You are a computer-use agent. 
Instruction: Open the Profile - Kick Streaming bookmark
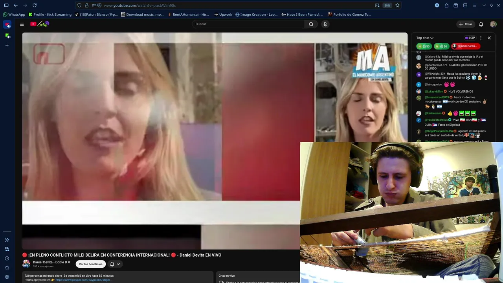(x=50, y=15)
